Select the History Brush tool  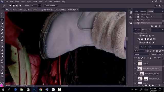[2, 43]
